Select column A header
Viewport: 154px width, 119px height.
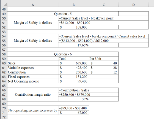tap(33, 5)
